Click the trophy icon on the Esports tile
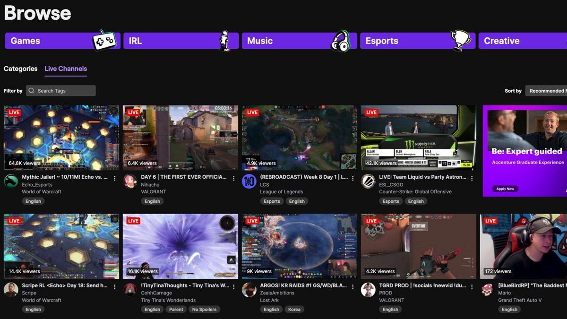This screenshot has width=567, height=319. coord(459,40)
